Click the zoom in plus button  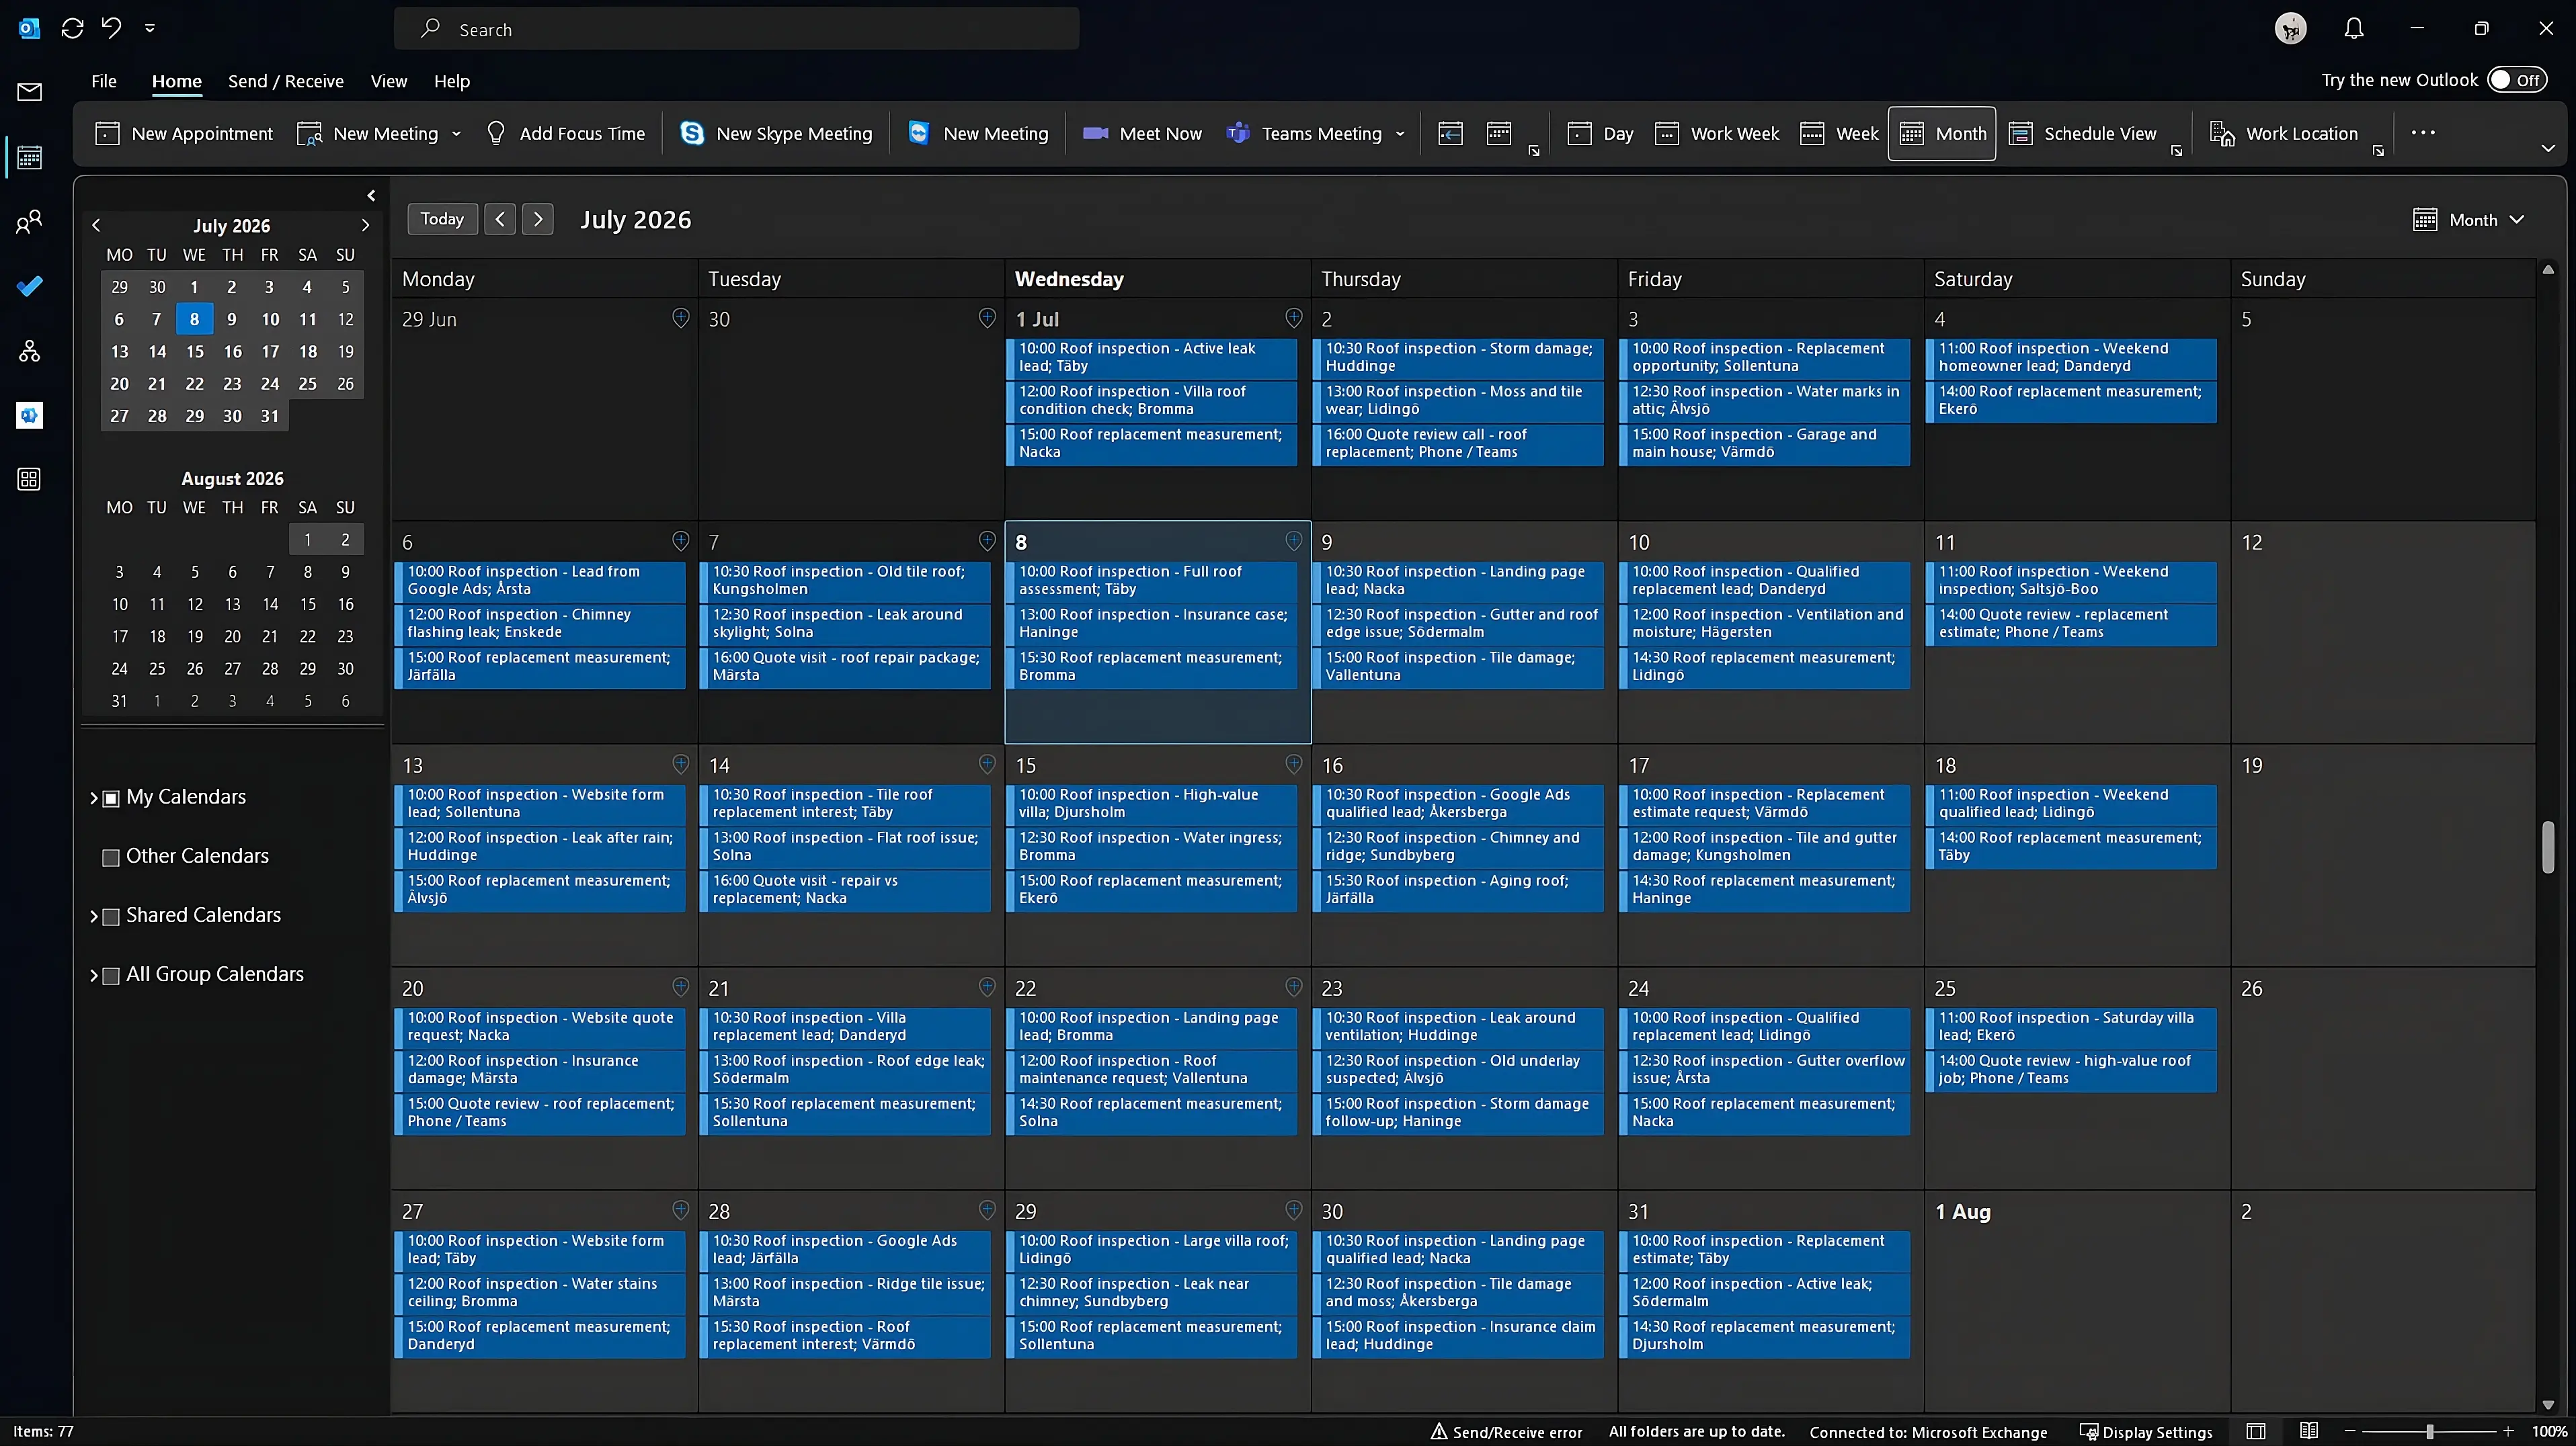point(2508,1432)
